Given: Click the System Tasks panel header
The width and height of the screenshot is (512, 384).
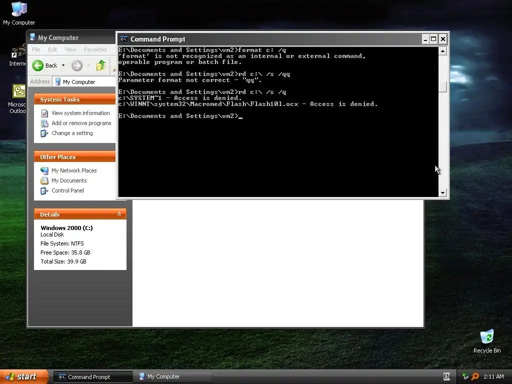Looking at the screenshot, I should (75, 99).
